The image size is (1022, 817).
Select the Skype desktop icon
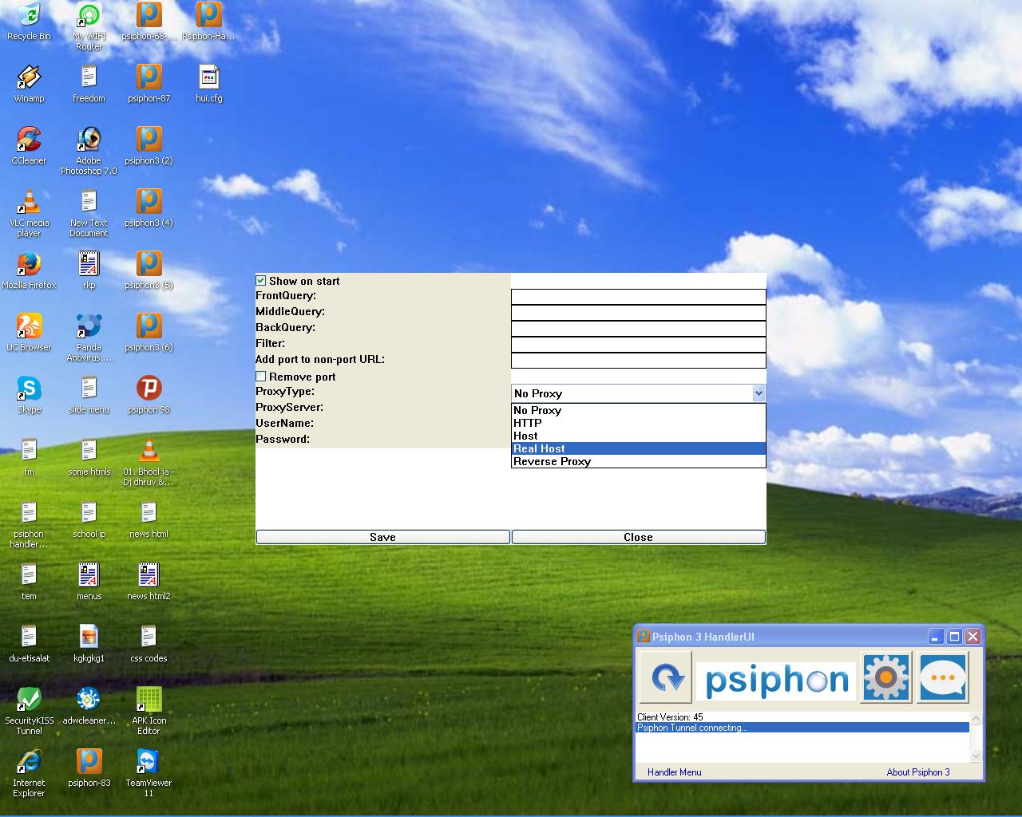tap(29, 395)
